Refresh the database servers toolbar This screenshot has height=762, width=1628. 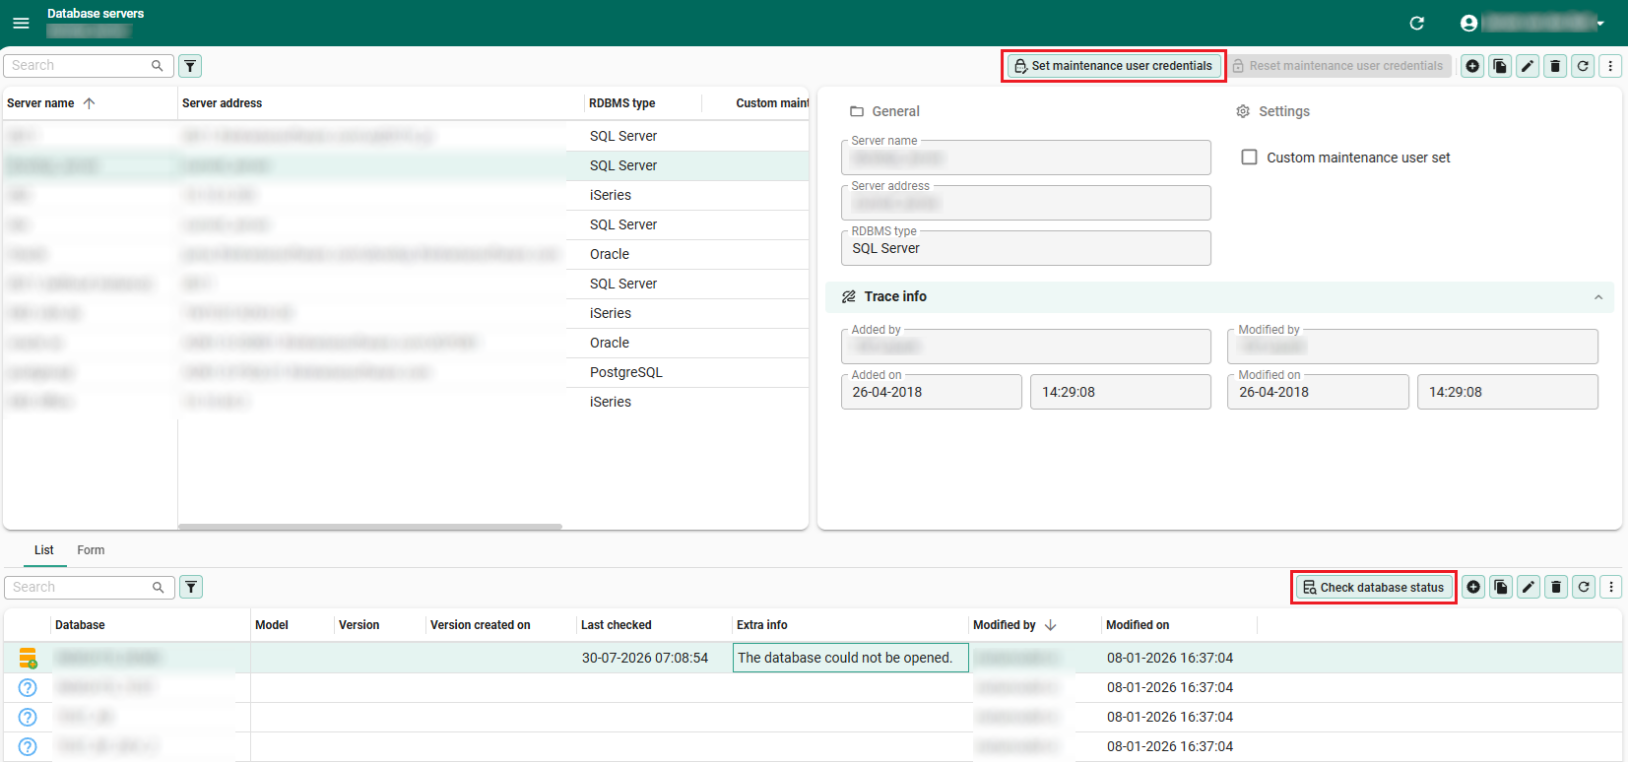(x=1583, y=66)
